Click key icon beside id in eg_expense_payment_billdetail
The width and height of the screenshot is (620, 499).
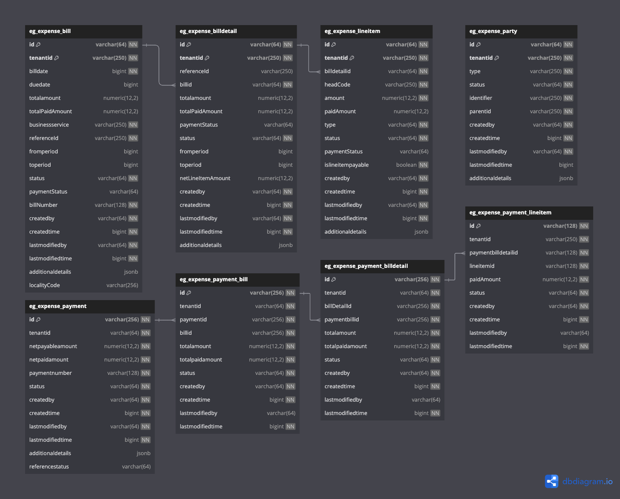pyautogui.click(x=334, y=279)
